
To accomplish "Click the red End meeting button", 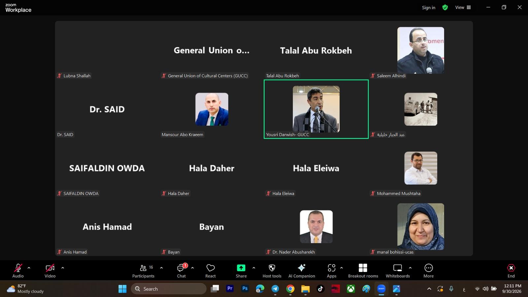I will [x=511, y=271].
